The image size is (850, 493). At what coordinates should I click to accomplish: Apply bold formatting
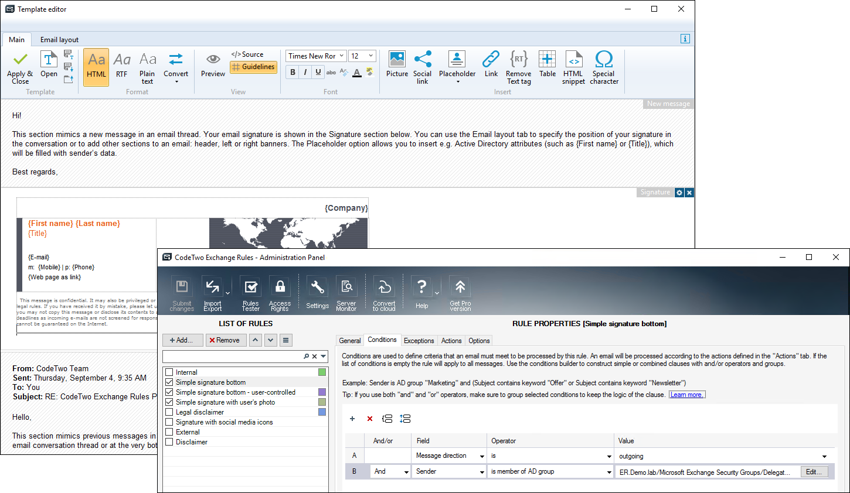(x=293, y=72)
